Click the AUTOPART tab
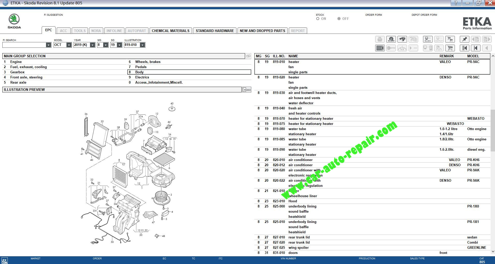 [x=137, y=31]
